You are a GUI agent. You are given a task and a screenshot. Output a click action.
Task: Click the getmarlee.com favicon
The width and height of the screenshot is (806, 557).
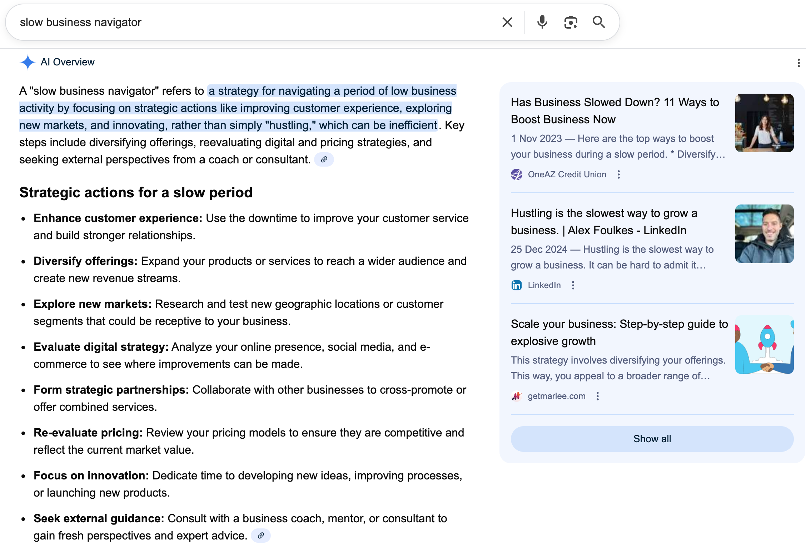(x=517, y=396)
